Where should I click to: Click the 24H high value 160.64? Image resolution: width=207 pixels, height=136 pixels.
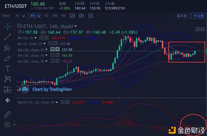(80, 8)
